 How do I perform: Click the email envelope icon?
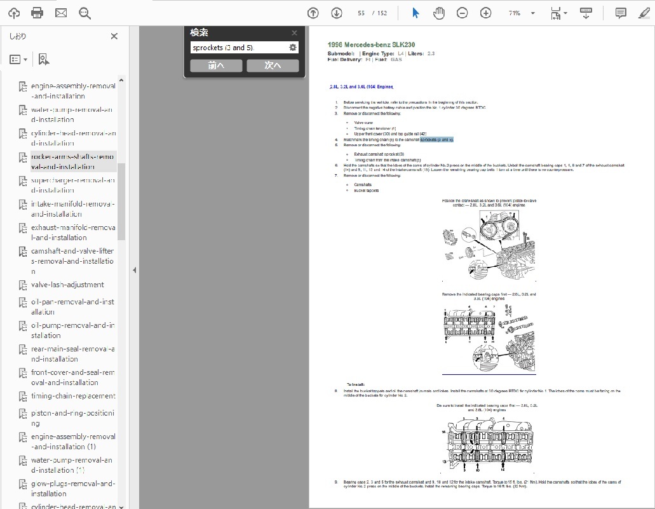pyautogui.click(x=61, y=13)
